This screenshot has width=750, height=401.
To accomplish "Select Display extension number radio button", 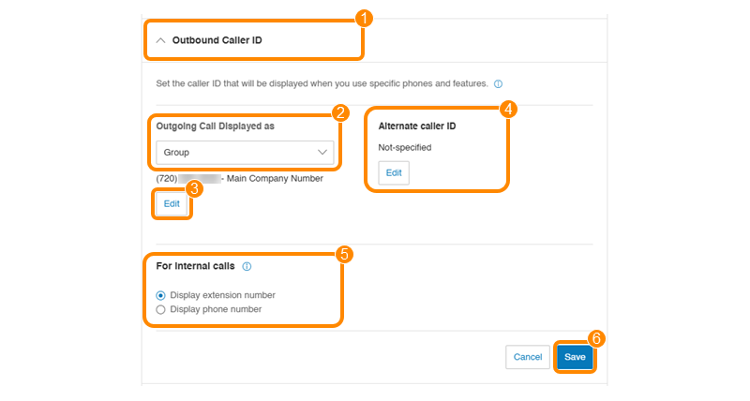I will pyautogui.click(x=161, y=294).
